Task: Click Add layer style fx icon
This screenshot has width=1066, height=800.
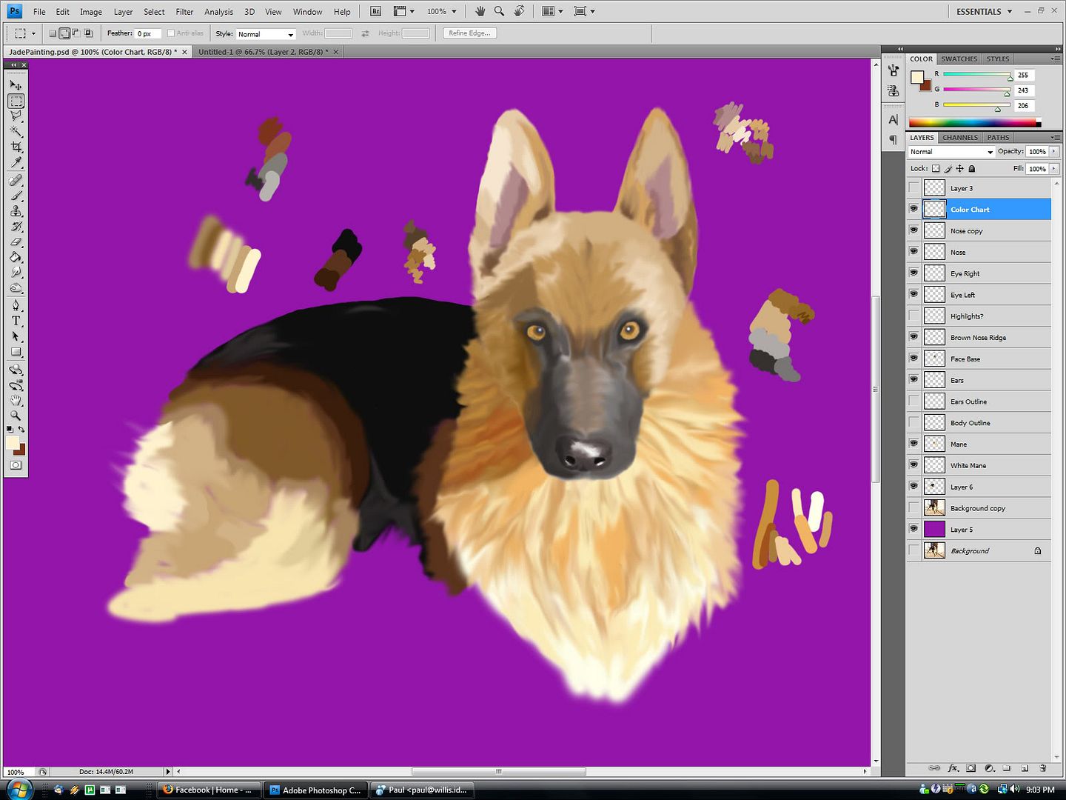Action: [x=953, y=768]
